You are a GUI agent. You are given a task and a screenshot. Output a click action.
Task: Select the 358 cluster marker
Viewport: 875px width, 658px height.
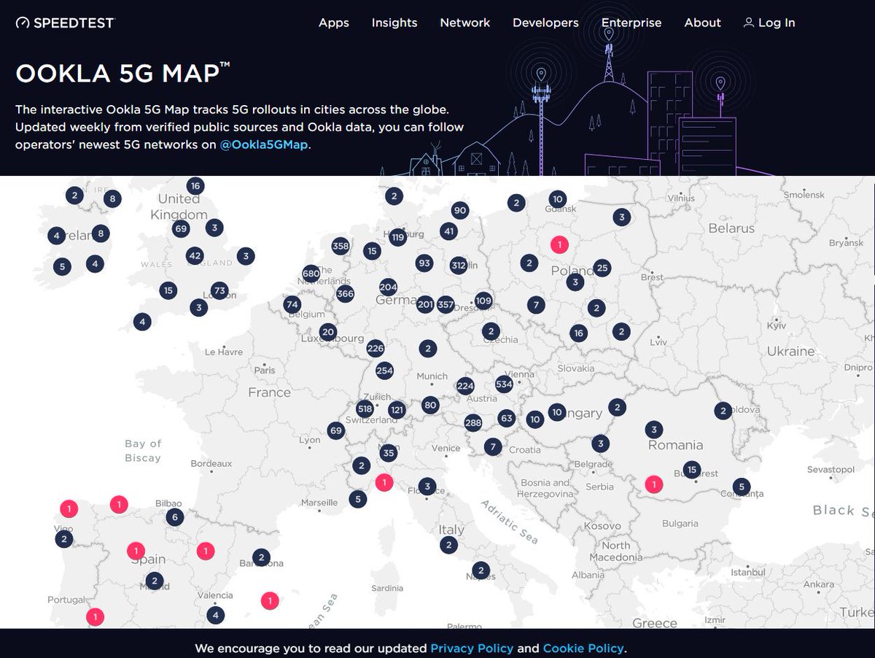341,246
